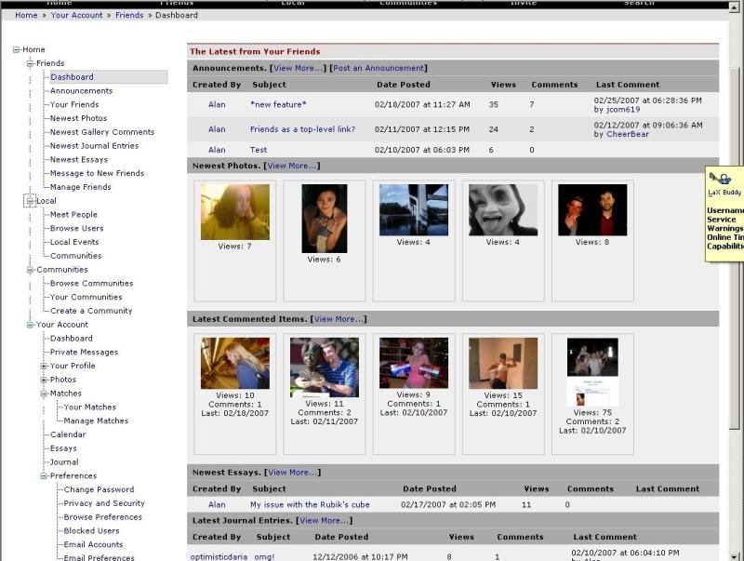The image size is (744, 561).
Task: Open the newest photo with Views: 8
Action: tap(592, 209)
